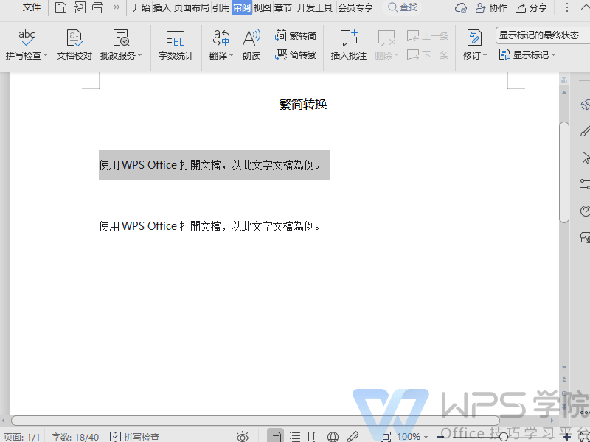Switch to the 引用 tab
Image resolution: width=590 pixels, height=442 pixels.
(221, 7)
